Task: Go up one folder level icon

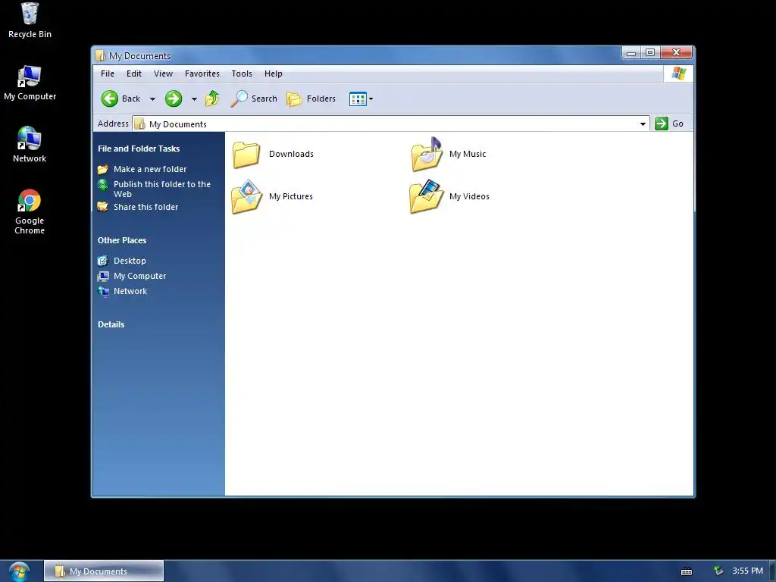Action: tap(212, 99)
